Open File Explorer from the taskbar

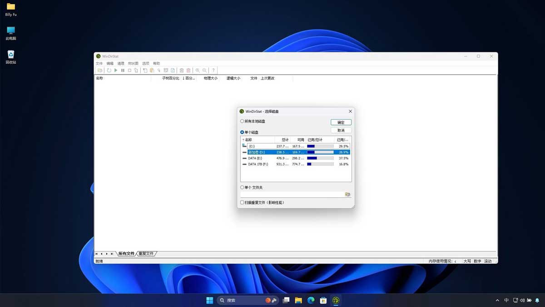298,300
